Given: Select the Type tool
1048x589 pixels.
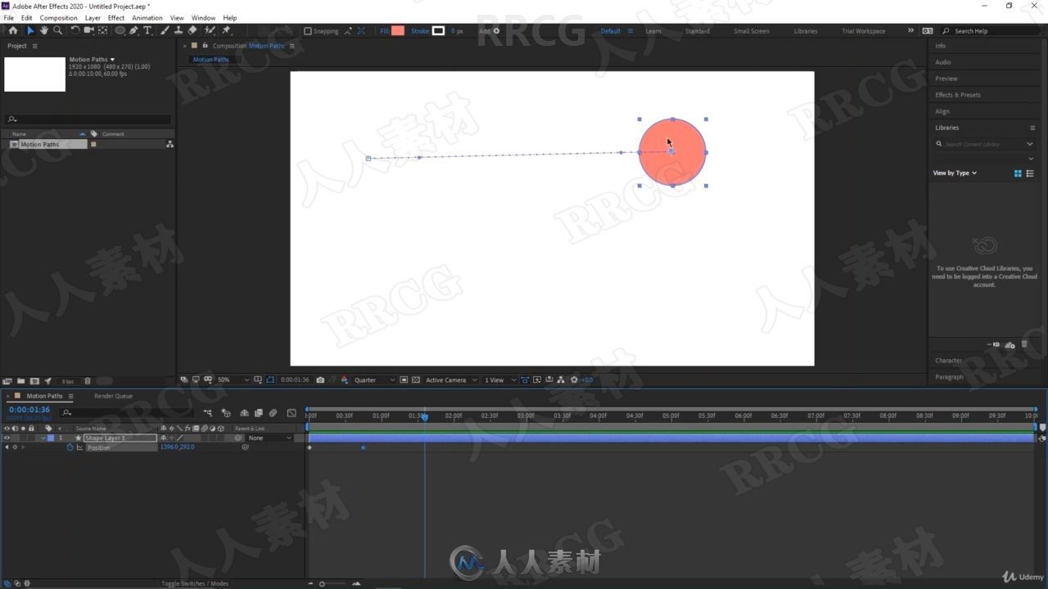Looking at the screenshot, I should [147, 30].
